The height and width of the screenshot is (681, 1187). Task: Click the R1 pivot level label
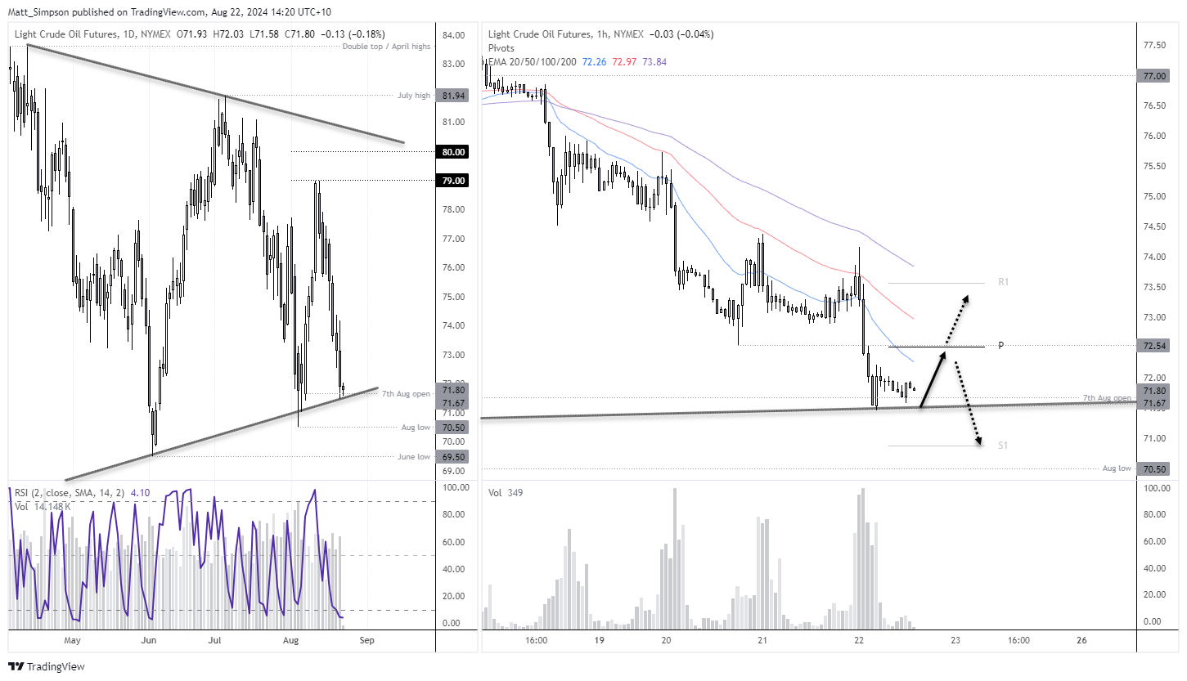tap(1003, 282)
